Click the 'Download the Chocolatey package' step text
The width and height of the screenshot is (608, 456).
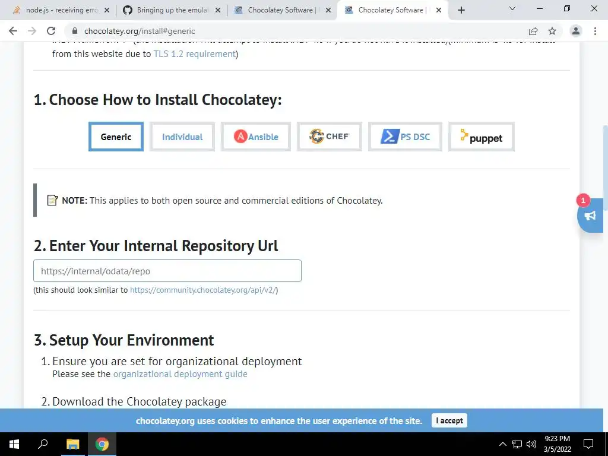[139, 402]
